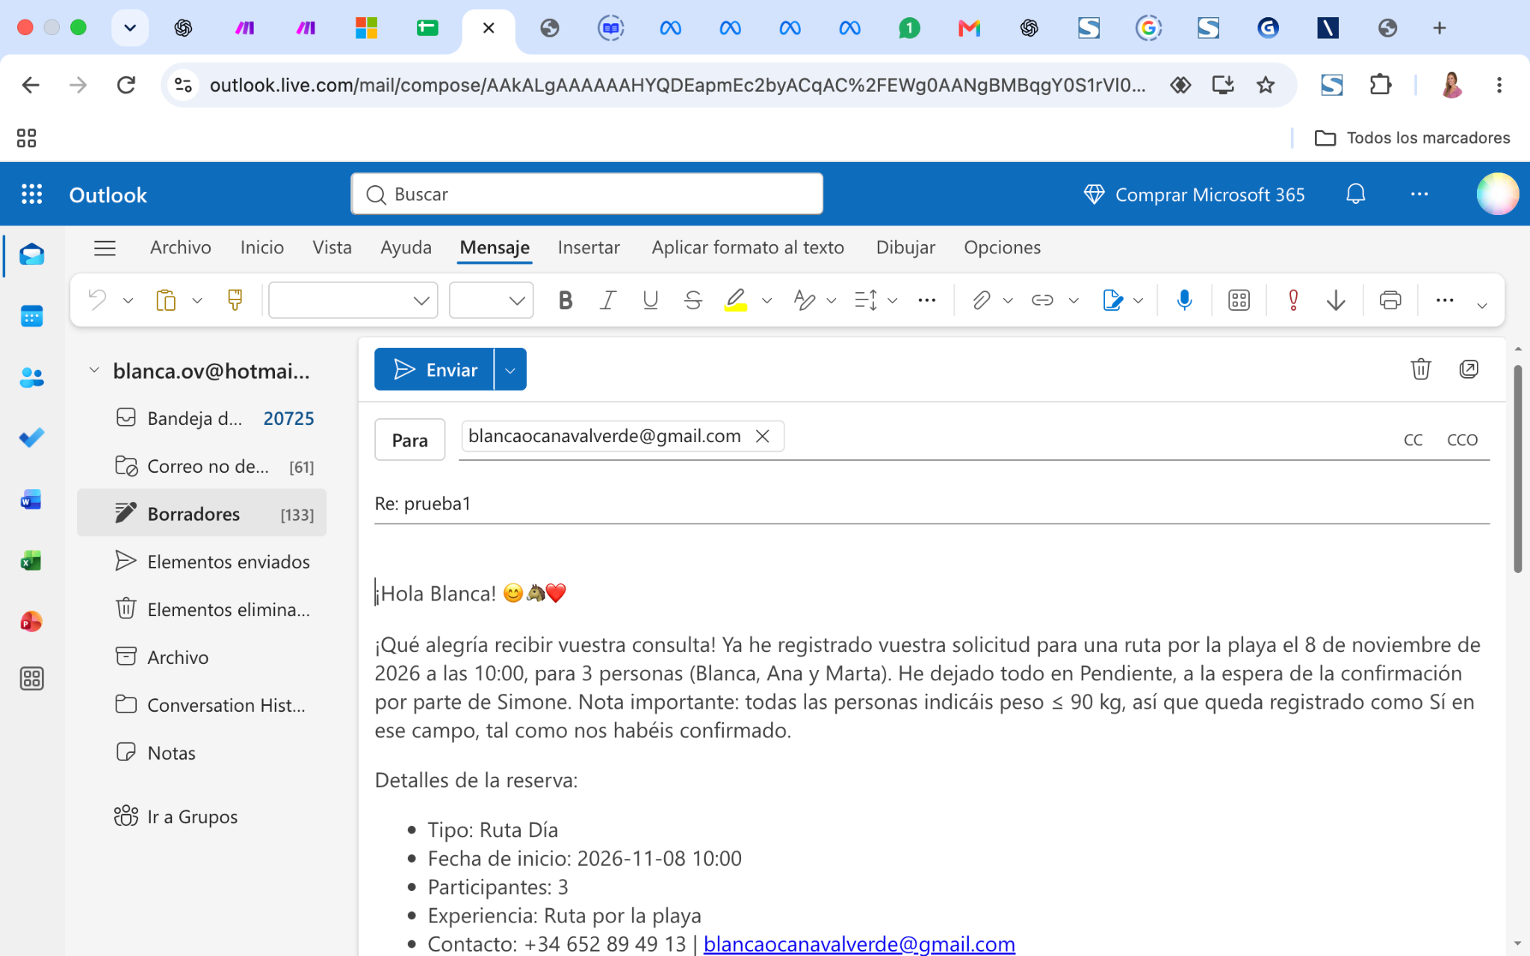Click in the Buscar search field
This screenshot has width=1530, height=956.
587,194
